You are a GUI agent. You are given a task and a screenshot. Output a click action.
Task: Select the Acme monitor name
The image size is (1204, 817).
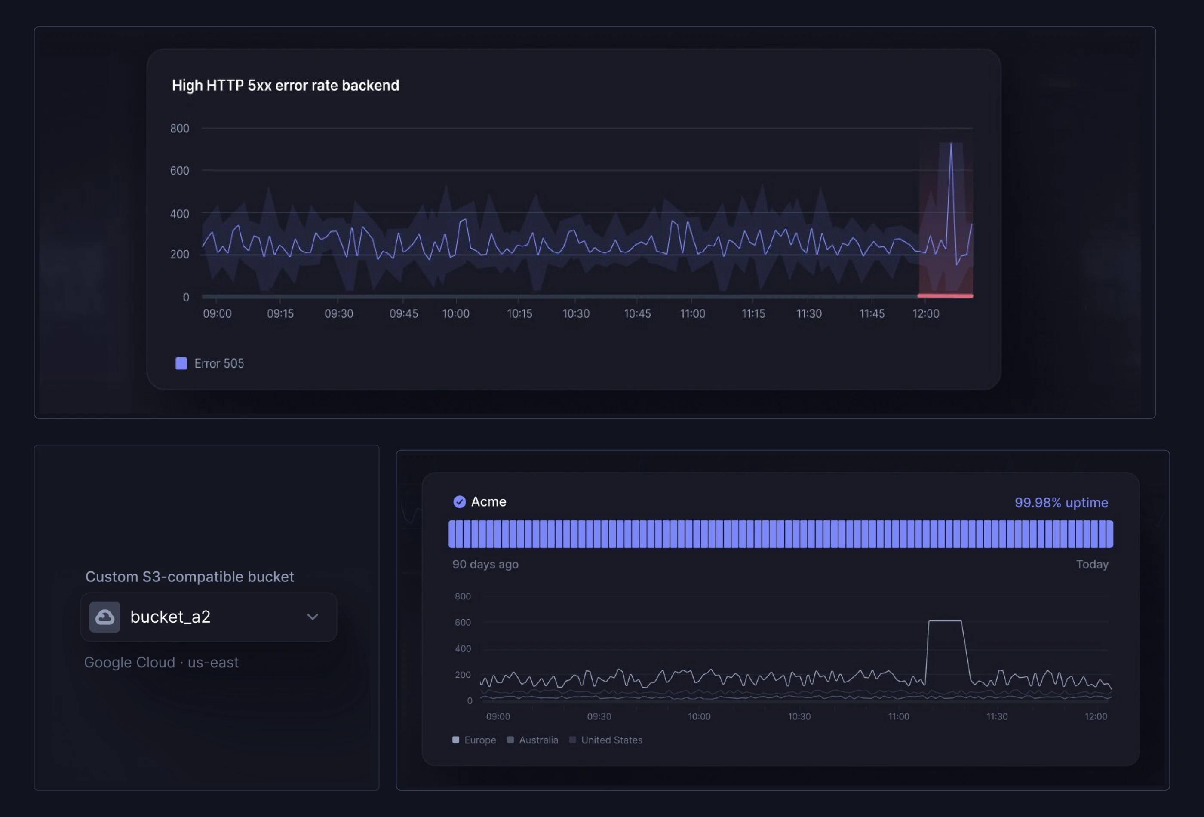pyautogui.click(x=489, y=501)
